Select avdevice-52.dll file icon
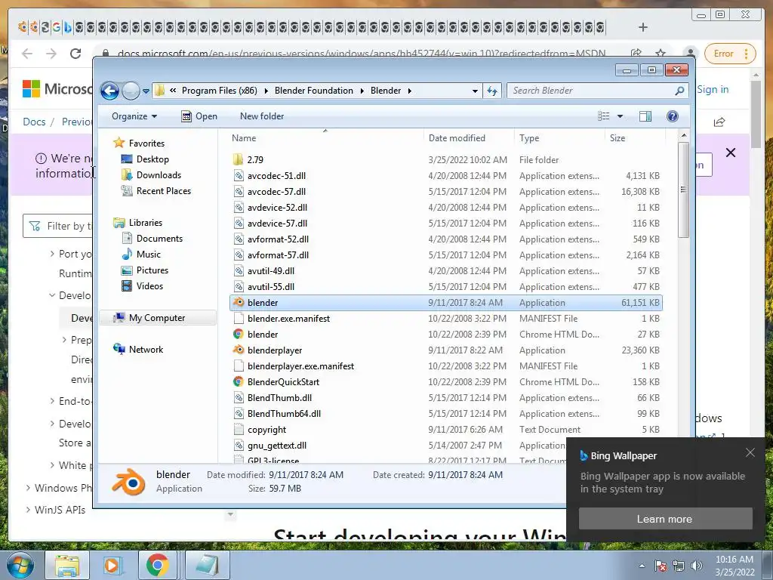The width and height of the screenshot is (773, 580). pyautogui.click(x=239, y=207)
